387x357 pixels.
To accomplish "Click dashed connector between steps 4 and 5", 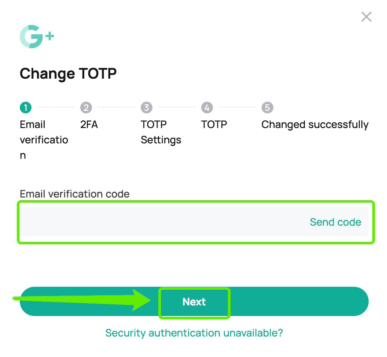I will (237, 108).
